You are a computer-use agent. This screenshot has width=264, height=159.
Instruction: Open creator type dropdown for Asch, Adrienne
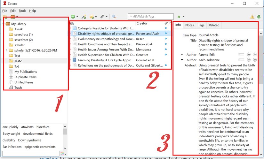click(182, 60)
